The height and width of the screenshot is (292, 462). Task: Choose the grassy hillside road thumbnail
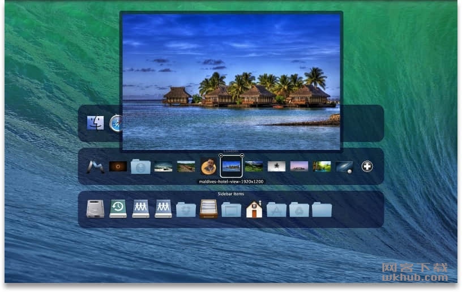click(186, 166)
